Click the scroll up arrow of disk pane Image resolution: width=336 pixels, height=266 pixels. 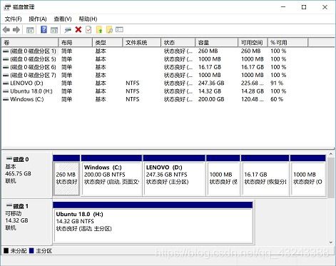point(331,154)
